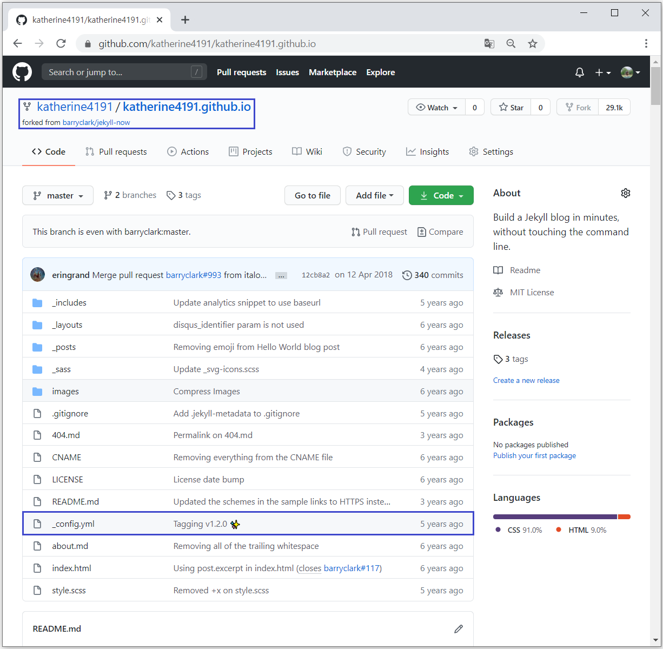Compare this branch with upstream
The image size is (663, 649).
click(x=440, y=231)
